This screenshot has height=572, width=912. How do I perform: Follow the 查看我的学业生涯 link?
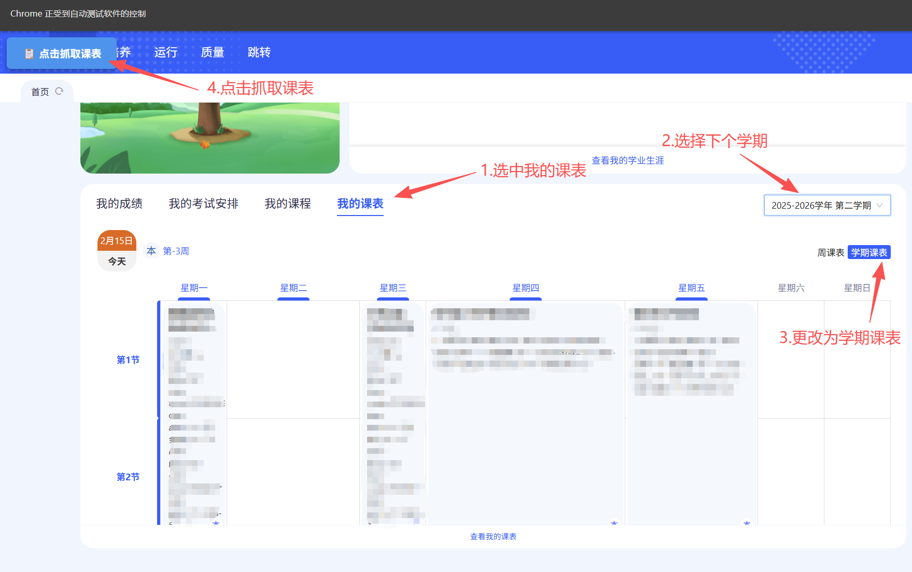627,161
